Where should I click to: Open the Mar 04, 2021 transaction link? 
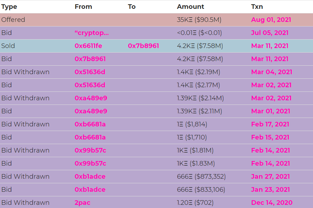point(272,72)
